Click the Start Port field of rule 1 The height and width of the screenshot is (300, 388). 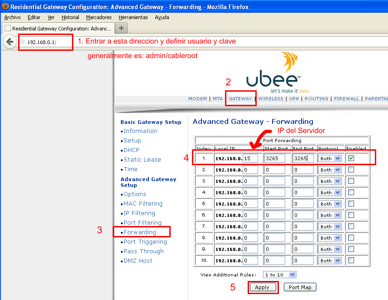(275, 158)
